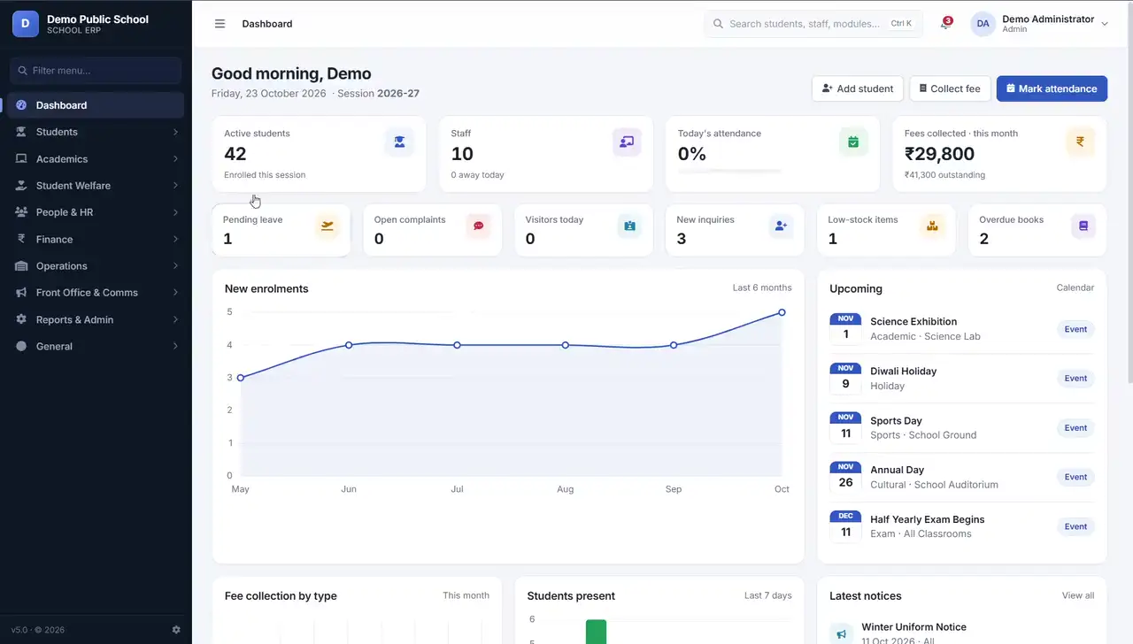Click the Oct data point on enrolments chart
The height and width of the screenshot is (644, 1133).
tap(782, 312)
